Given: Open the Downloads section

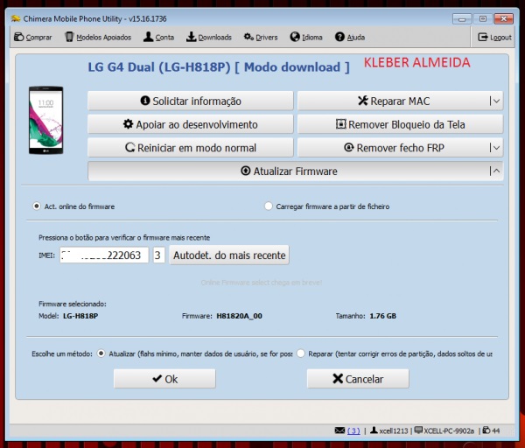Looking at the screenshot, I should click(x=209, y=37).
